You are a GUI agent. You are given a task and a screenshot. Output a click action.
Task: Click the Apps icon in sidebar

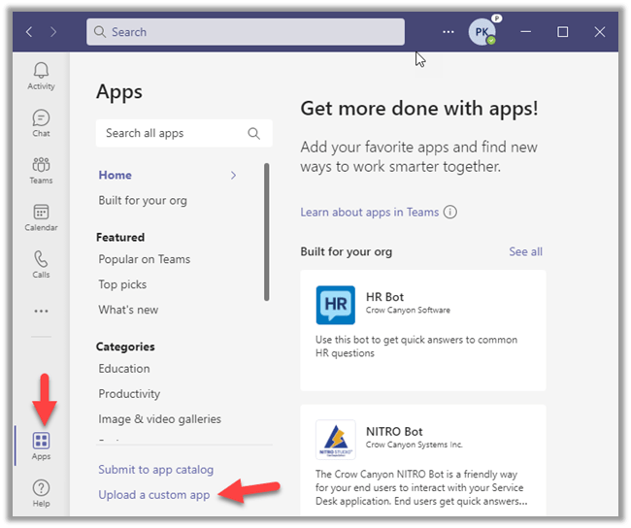point(41,445)
